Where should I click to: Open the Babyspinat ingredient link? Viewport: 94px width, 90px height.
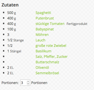(x=45, y=29)
